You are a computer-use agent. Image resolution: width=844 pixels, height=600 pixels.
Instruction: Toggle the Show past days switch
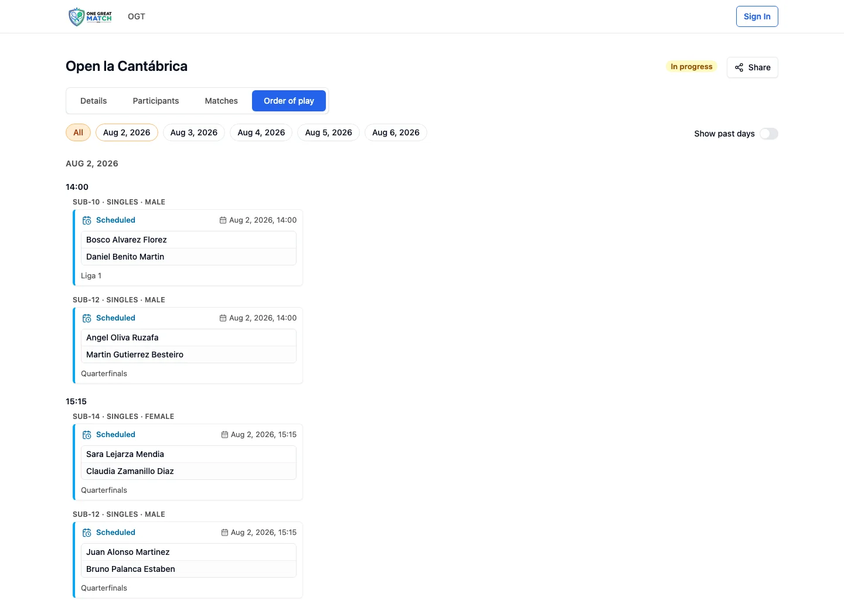coord(768,134)
